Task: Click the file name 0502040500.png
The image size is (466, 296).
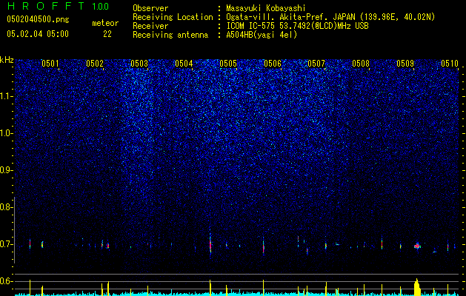Action: [x=38, y=19]
